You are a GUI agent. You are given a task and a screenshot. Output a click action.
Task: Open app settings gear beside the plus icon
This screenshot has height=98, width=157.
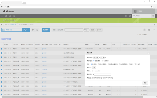[x=149, y=30]
